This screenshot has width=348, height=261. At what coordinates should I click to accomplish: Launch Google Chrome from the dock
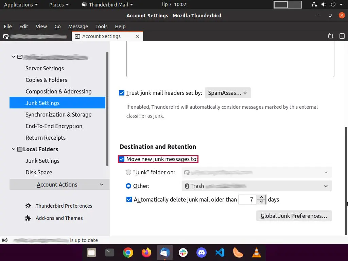point(128,253)
